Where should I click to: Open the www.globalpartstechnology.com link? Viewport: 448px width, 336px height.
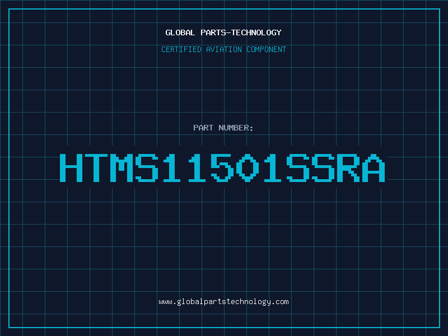(x=223, y=302)
